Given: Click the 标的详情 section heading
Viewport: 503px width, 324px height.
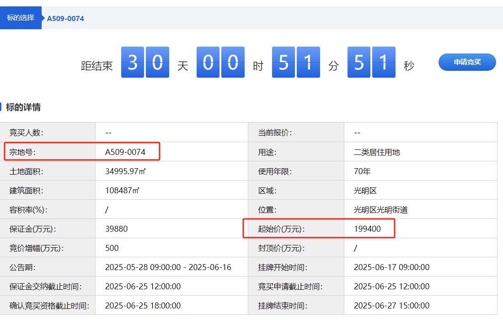Looking at the screenshot, I should [x=23, y=107].
